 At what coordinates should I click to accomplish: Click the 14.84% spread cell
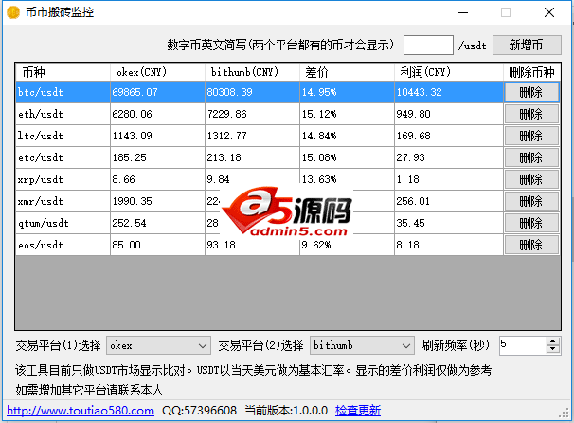click(347, 136)
